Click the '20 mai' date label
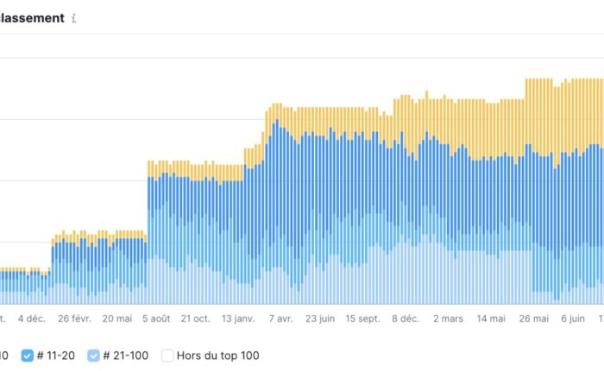604x371 pixels. click(x=116, y=318)
